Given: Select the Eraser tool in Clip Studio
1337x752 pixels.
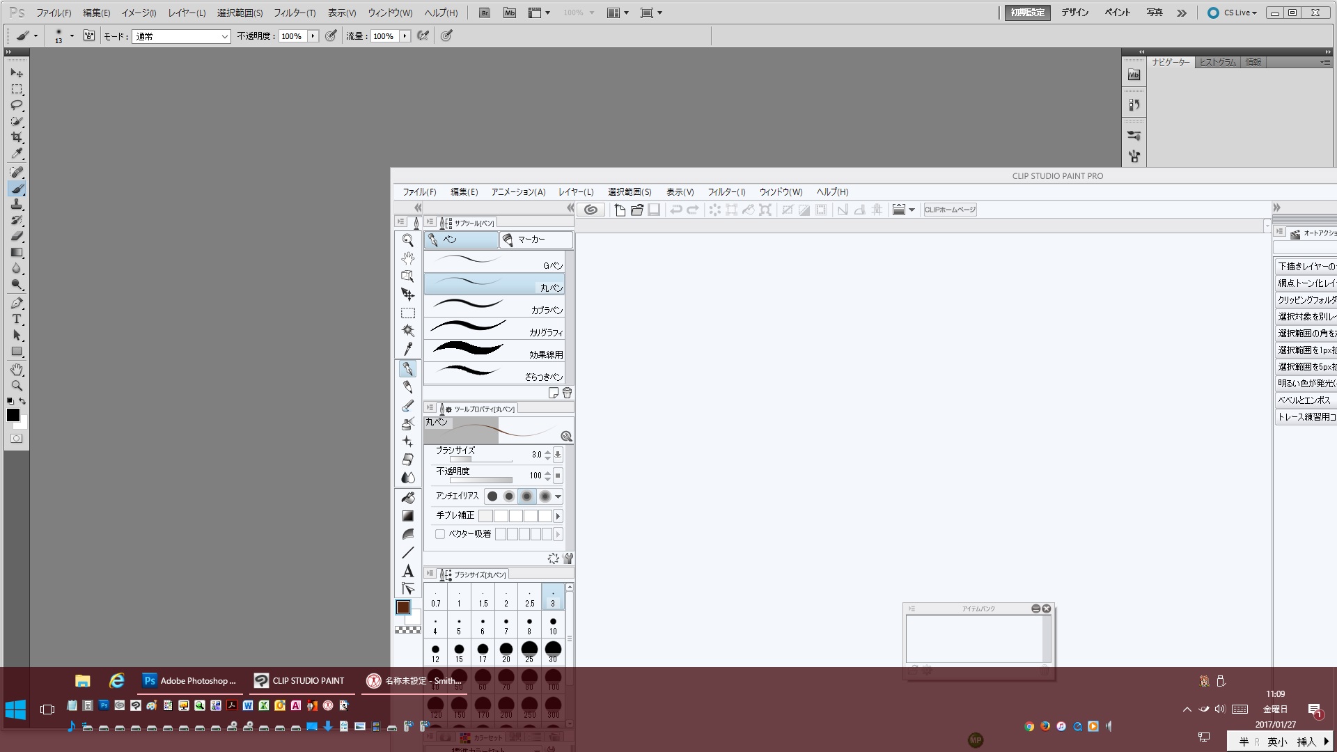Looking at the screenshot, I should 408,460.
